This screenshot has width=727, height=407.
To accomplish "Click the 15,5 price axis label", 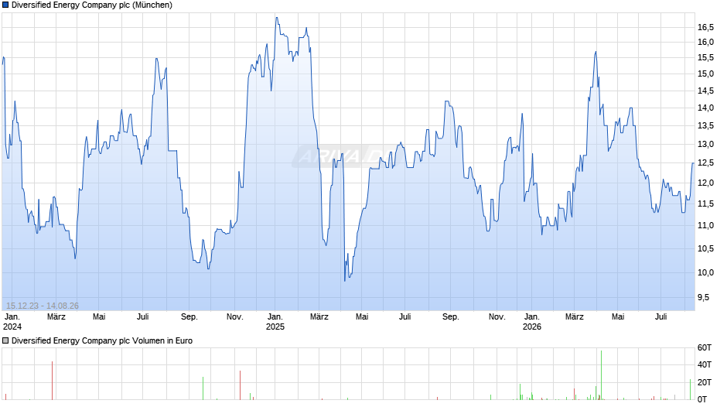I will coord(705,57).
